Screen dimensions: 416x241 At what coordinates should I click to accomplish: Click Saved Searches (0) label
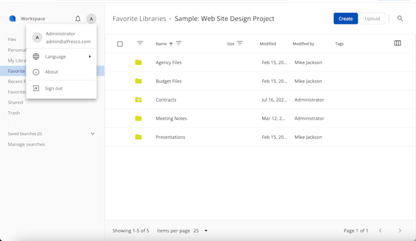(x=24, y=133)
